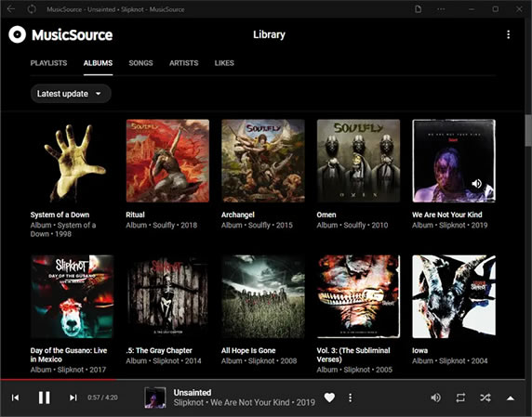Click 'Album • Soulfly • 2010' subtitle
Image resolution: width=532 pixels, height=417 pixels.
352,226
